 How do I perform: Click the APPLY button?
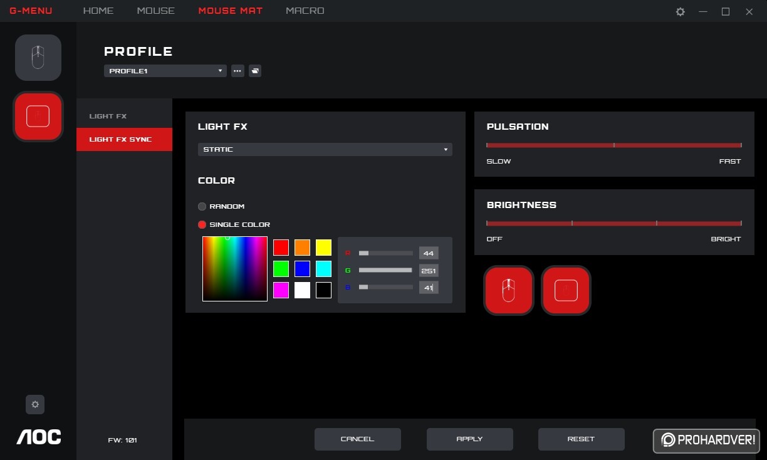[x=469, y=439]
